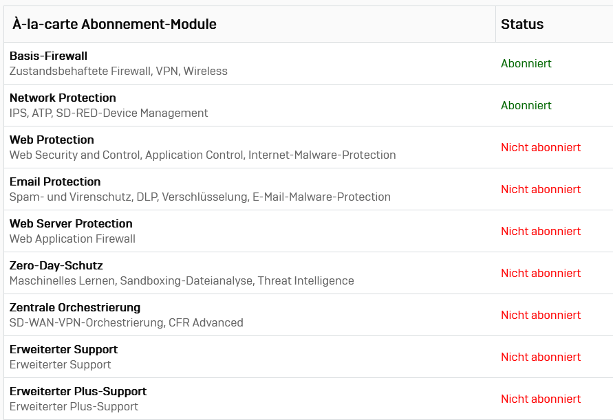Click the Web Application Firewall description text
The height and width of the screenshot is (420, 613).
(x=72, y=239)
